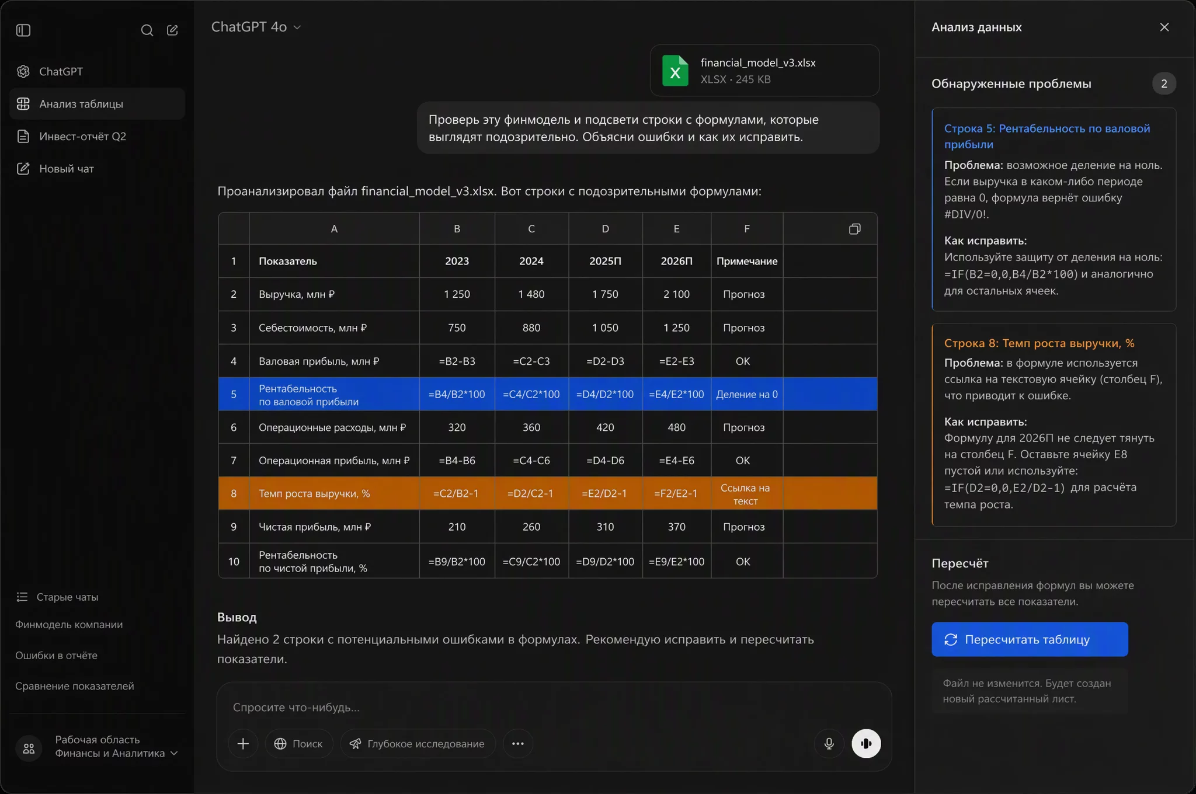This screenshot has height=794, width=1196.
Task: Click the green Excel file icon
Action: click(x=675, y=71)
